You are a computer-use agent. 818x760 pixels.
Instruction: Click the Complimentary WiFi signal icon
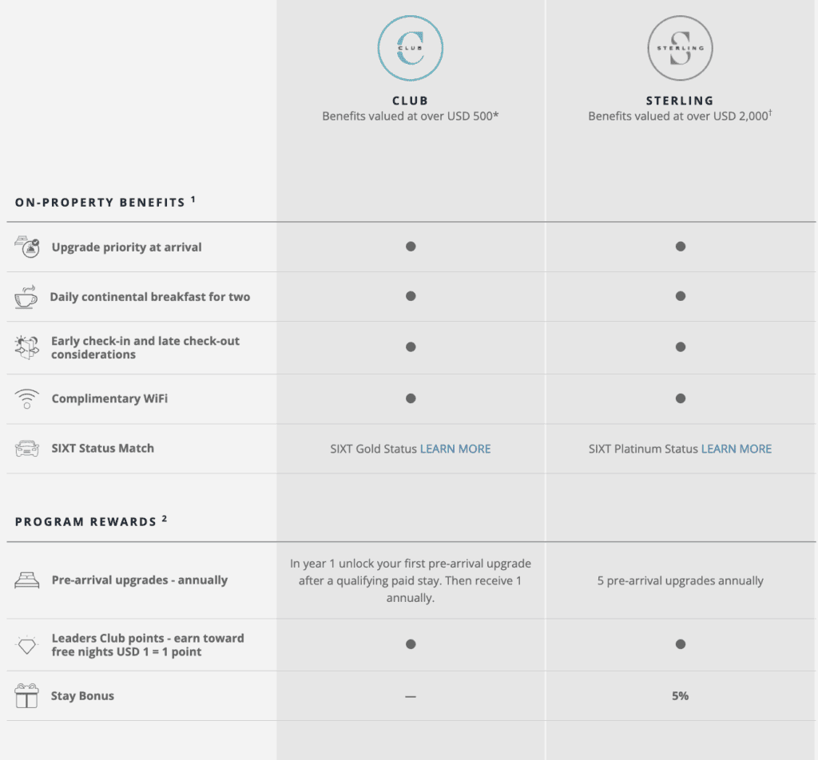coord(26,398)
